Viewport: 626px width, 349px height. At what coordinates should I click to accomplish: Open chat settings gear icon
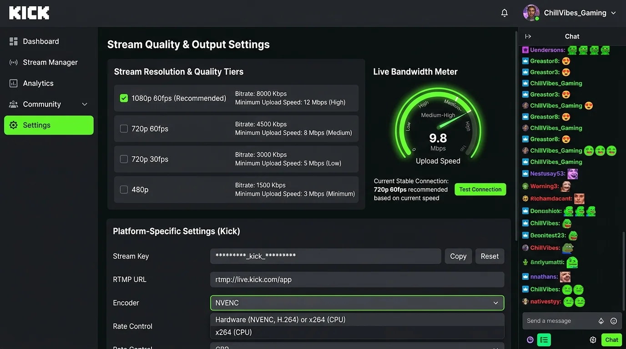pyautogui.click(x=593, y=339)
